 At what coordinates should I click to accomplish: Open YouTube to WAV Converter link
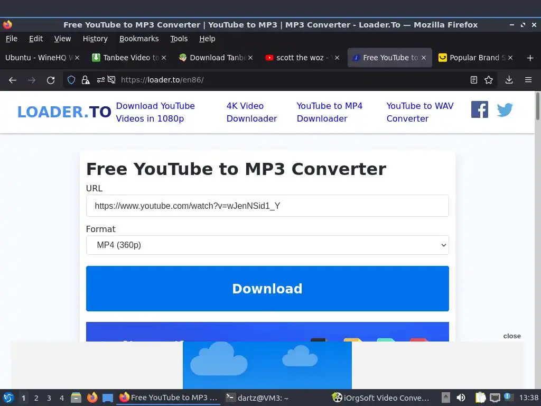pyautogui.click(x=420, y=112)
